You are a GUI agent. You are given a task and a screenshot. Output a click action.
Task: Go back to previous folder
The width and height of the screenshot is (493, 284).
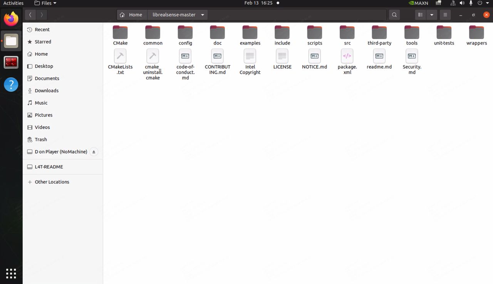[x=30, y=15]
